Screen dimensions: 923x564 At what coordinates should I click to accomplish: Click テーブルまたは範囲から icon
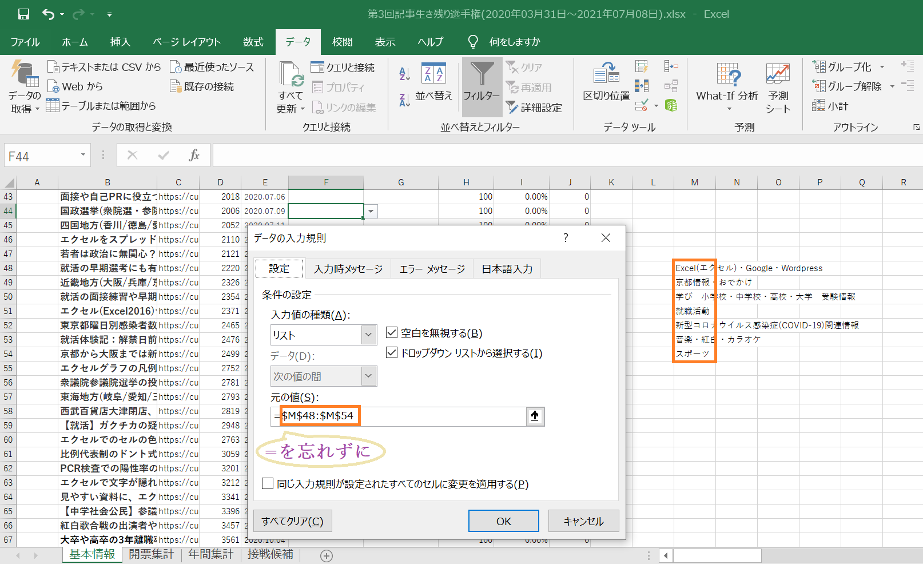point(53,105)
